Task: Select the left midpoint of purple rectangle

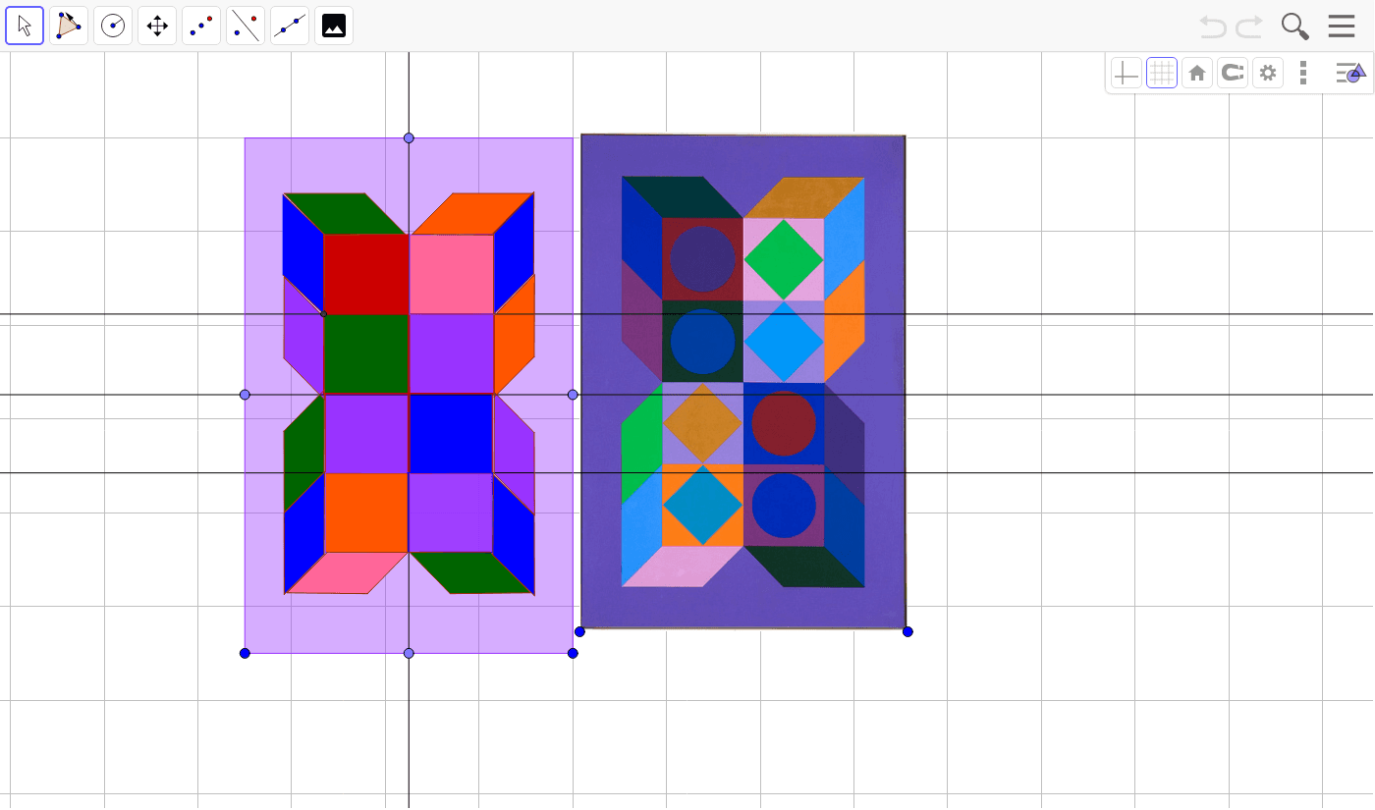Action: tap(245, 395)
